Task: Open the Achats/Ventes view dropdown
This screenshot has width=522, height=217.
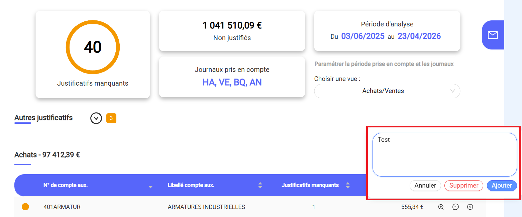Action: [387, 91]
